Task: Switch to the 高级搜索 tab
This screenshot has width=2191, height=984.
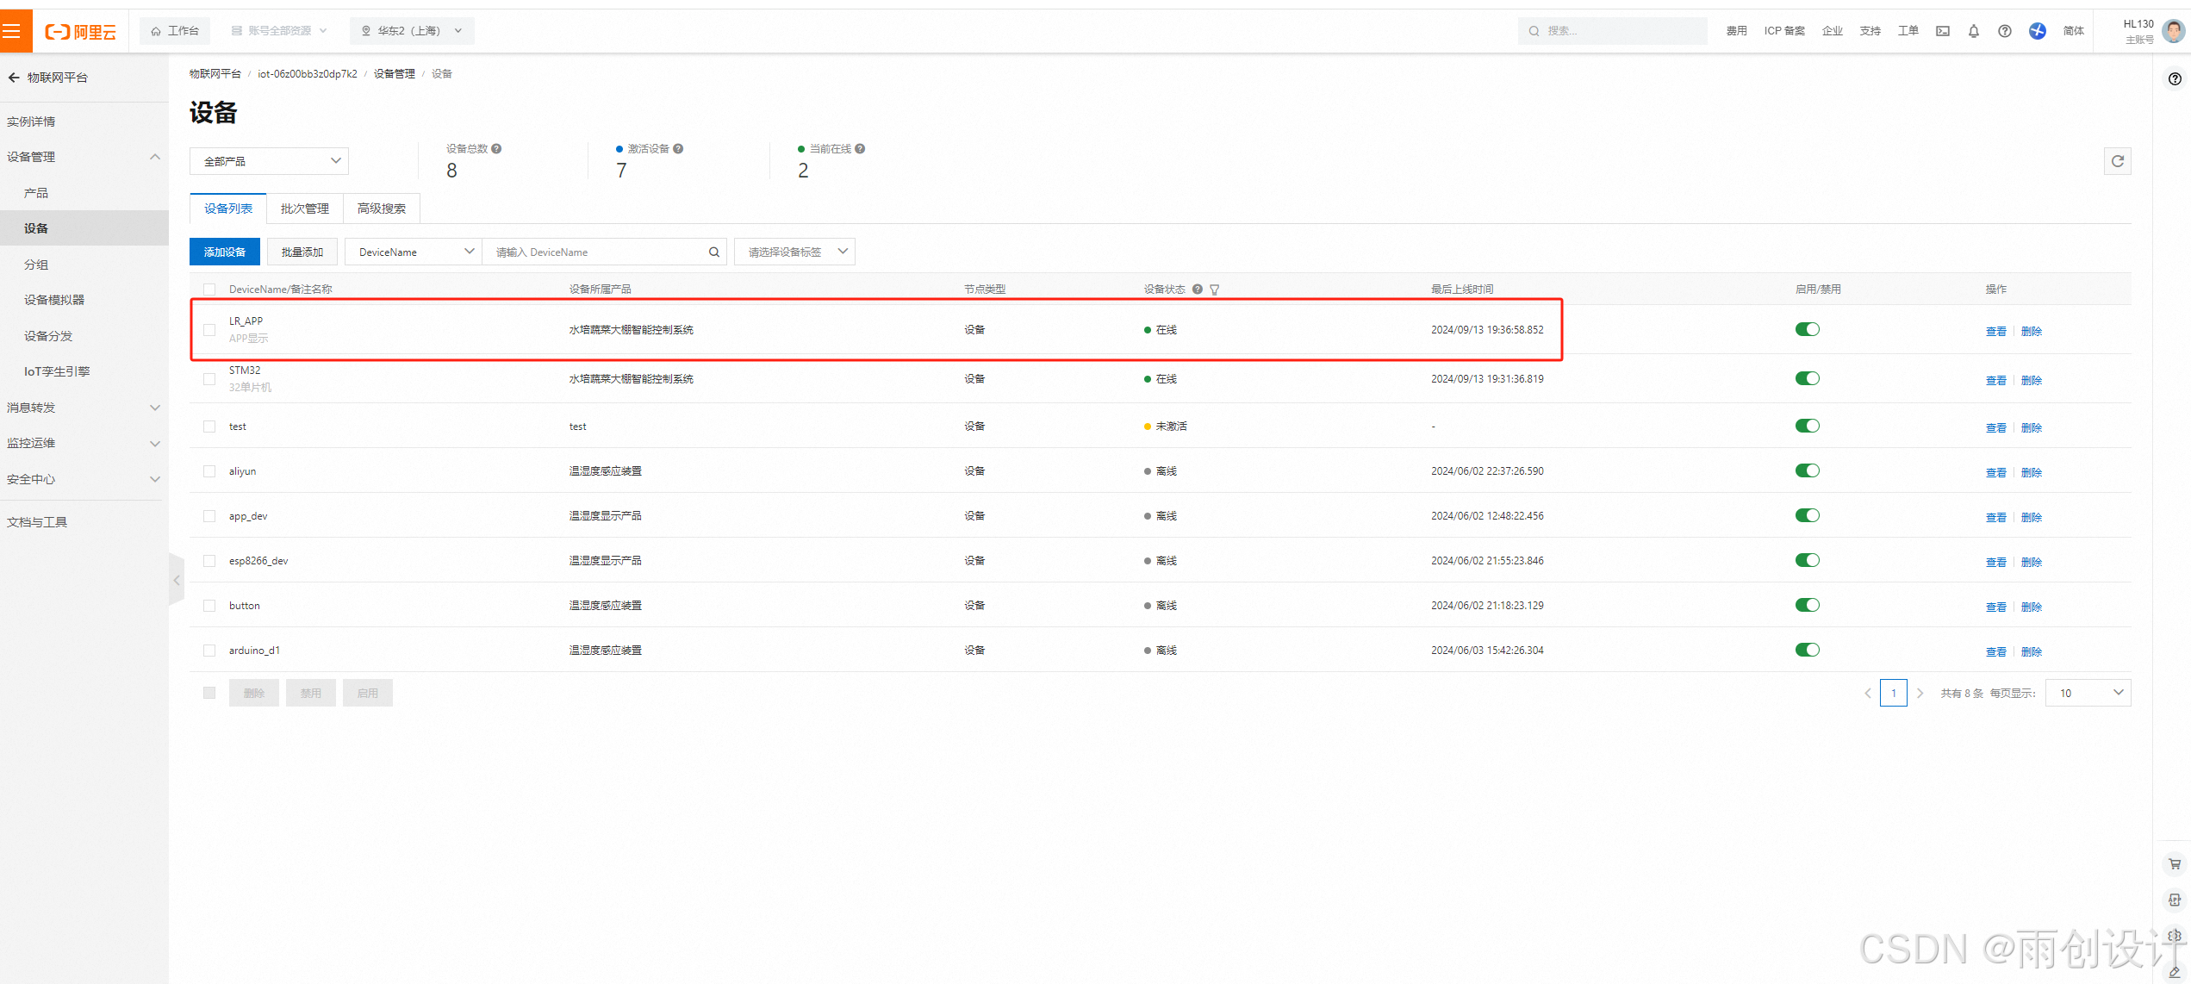Action: (382, 209)
